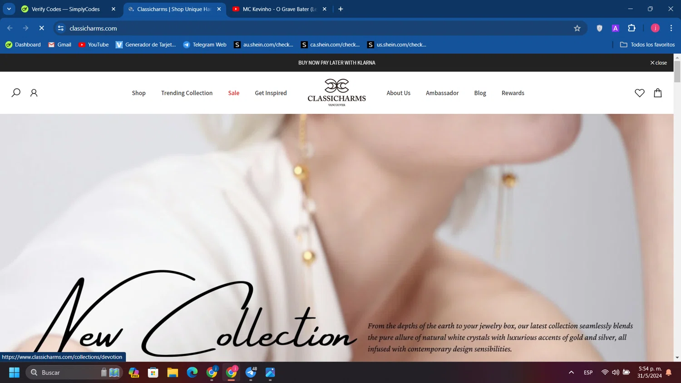
Task: Open the Todos los favoritos folder
Action: click(647, 44)
